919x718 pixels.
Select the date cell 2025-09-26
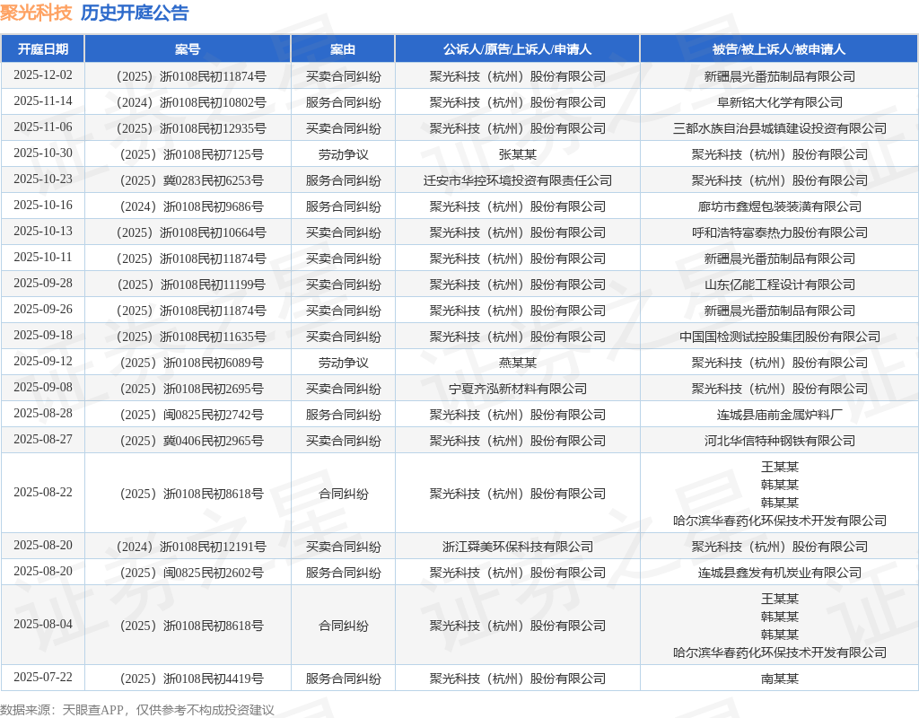(x=43, y=309)
